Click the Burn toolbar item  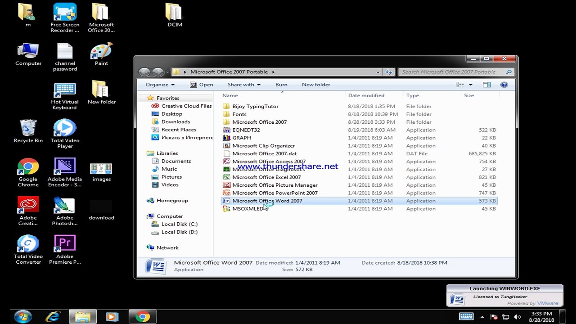pyautogui.click(x=281, y=85)
